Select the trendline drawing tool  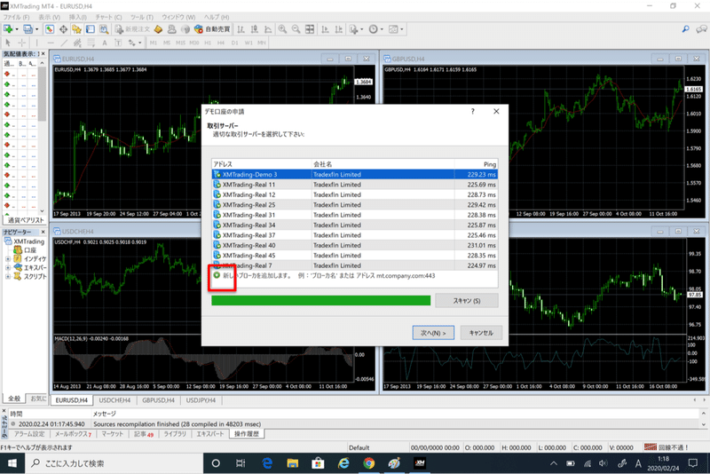click(x=64, y=43)
